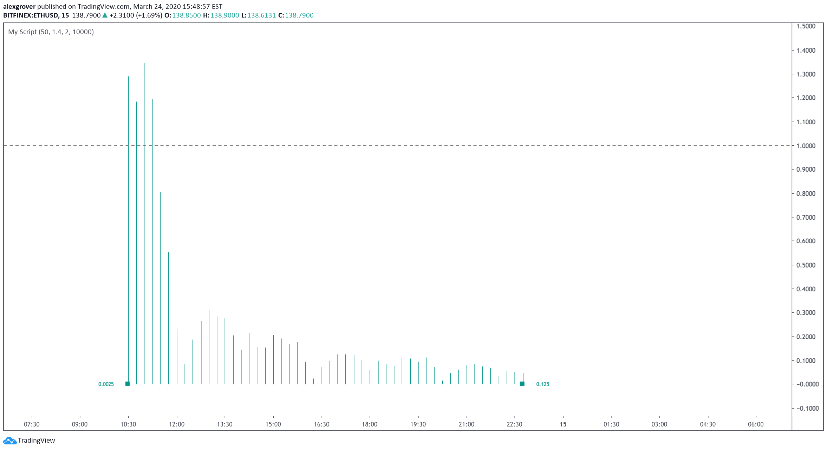This screenshot has width=827, height=450.
Task: Click the low value L:138.6131
Action: tap(259, 15)
